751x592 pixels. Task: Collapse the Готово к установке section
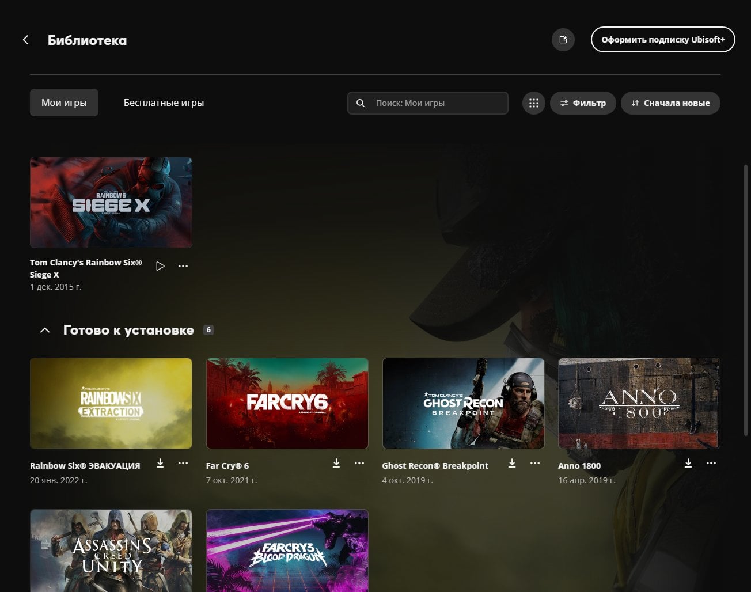45,330
